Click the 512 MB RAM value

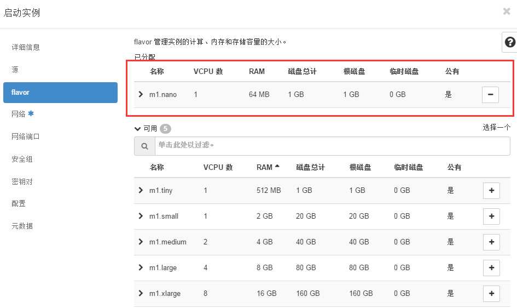[x=269, y=191]
